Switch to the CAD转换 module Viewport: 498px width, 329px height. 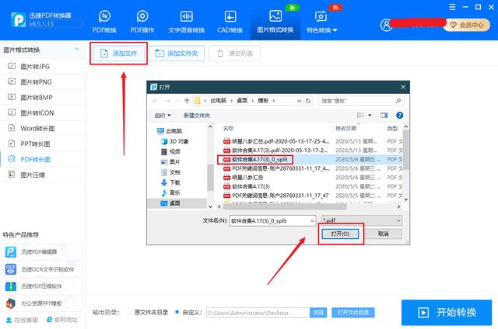[x=230, y=22]
